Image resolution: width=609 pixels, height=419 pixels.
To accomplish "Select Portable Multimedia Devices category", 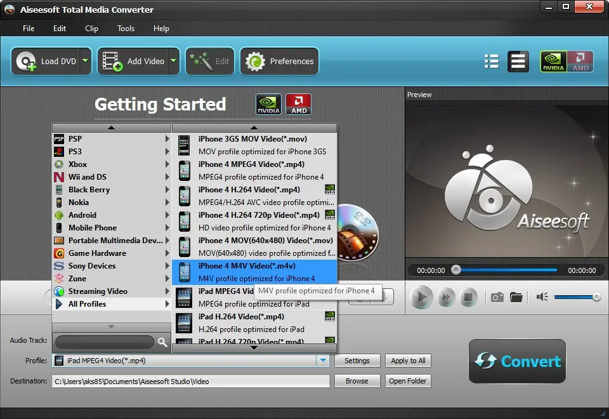I will tap(112, 241).
